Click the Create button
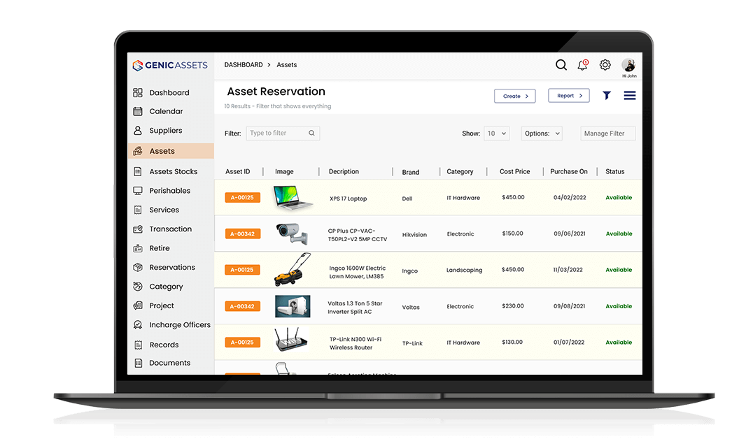The image size is (753, 446). point(515,96)
